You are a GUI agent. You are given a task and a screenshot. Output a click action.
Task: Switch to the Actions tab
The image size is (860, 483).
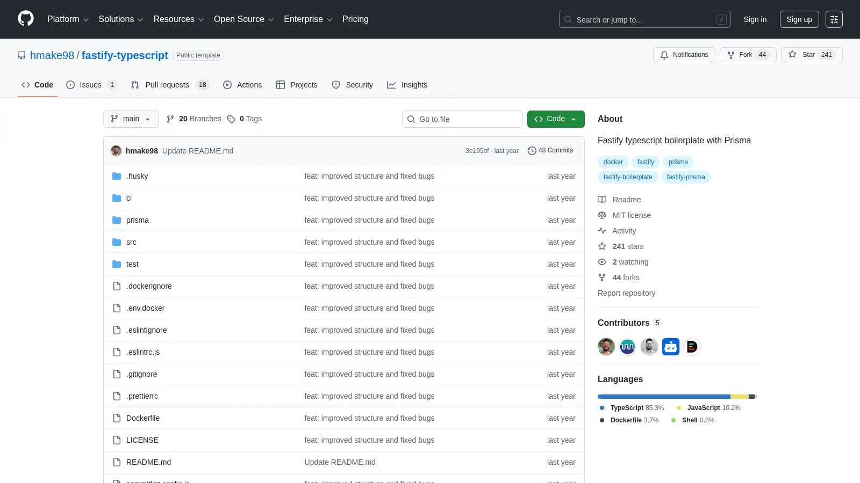point(242,85)
